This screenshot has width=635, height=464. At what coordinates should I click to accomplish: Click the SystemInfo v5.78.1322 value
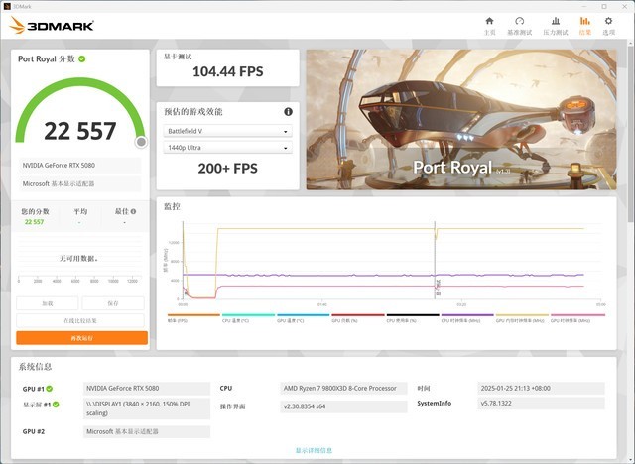[x=541, y=404]
